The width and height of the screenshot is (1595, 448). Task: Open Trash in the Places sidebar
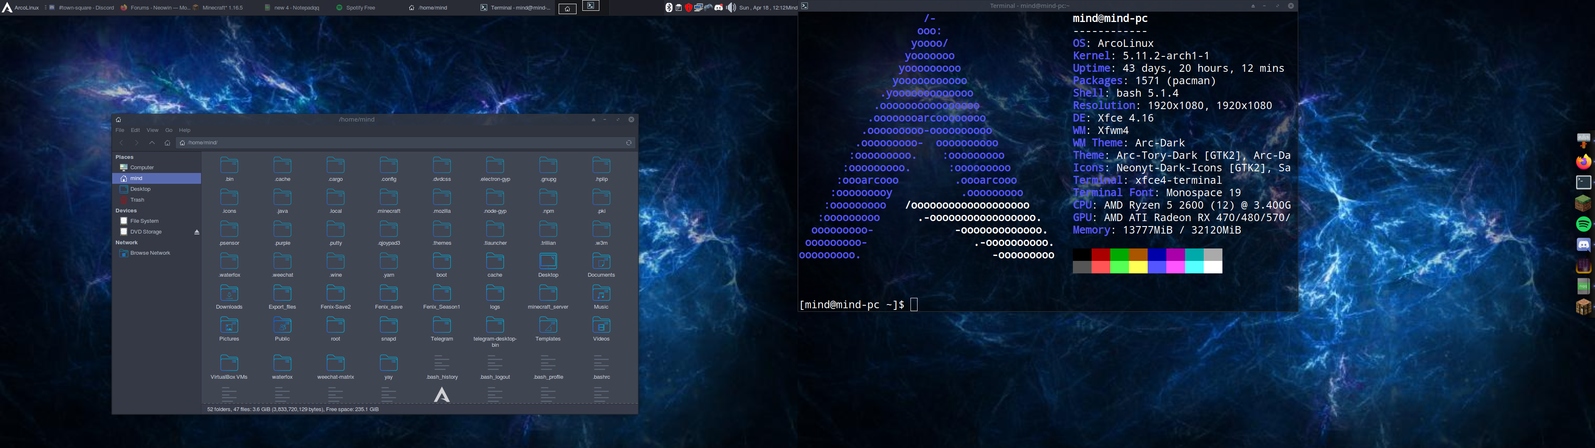pos(137,200)
